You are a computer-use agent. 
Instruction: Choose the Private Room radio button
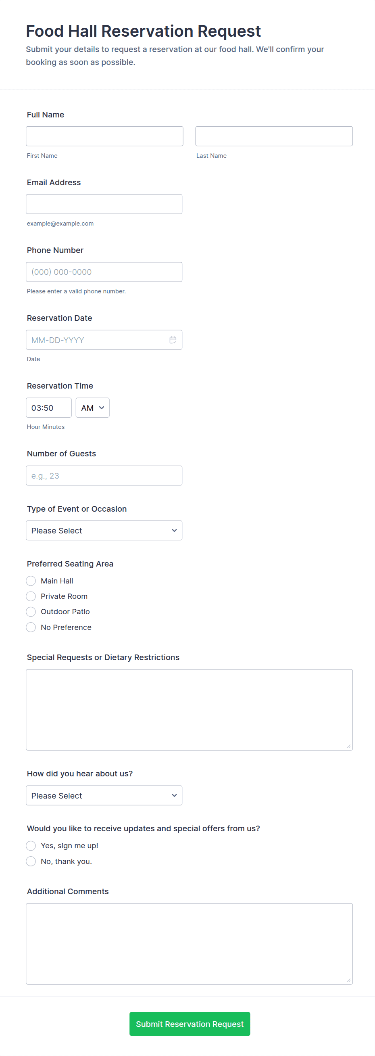pyautogui.click(x=31, y=596)
